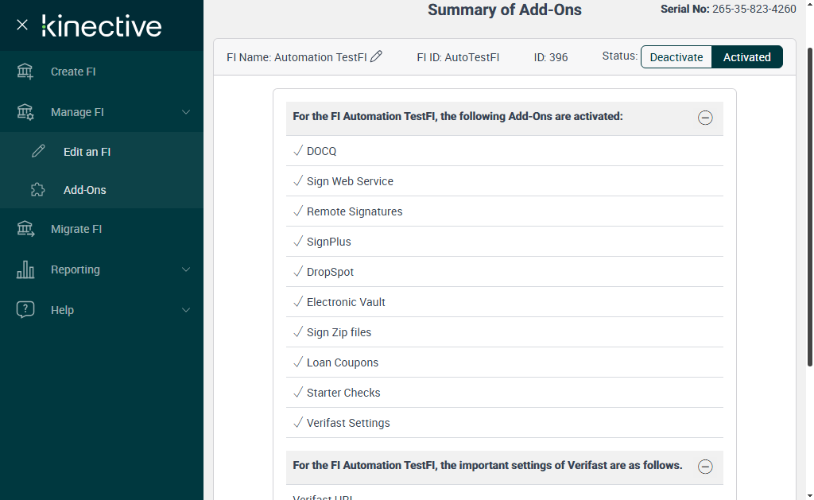Collapse the Verifast settings section
The width and height of the screenshot is (814, 500).
tap(705, 467)
